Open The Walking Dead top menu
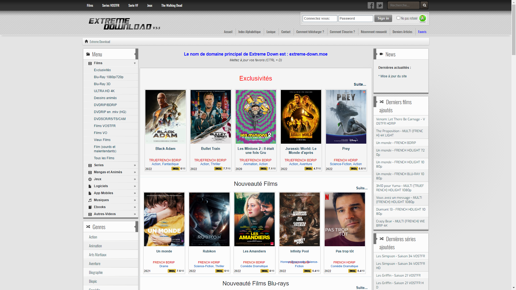Viewport: 516px width, 290px height. click(171, 5)
